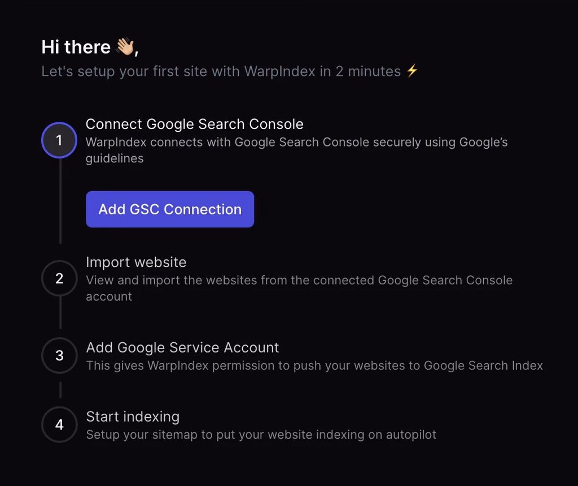The height and width of the screenshot is (486, 578).
Task: Click the connector line between steps 3 and 4
Action: (60, 390)
